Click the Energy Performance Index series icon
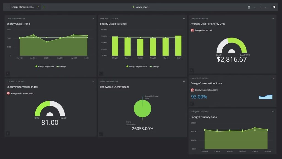282x159 pixels. point(8,93)
